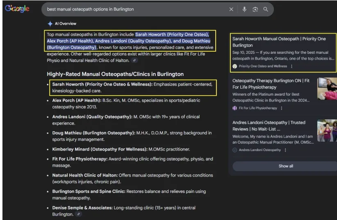This screenshot has height=220, width=337.
Task: Open the source link icon after Denise Semple entry
Action: tap(79, 214)
